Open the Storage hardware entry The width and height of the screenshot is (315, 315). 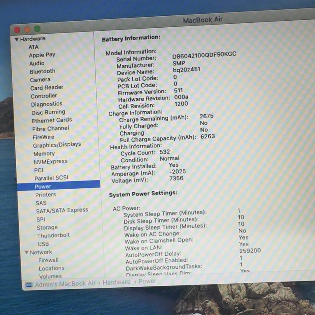[x=47, y=227]
